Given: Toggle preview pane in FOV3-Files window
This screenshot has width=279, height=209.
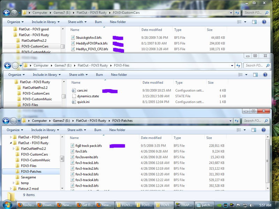Looking at the screenshot, I should point(255,75).
